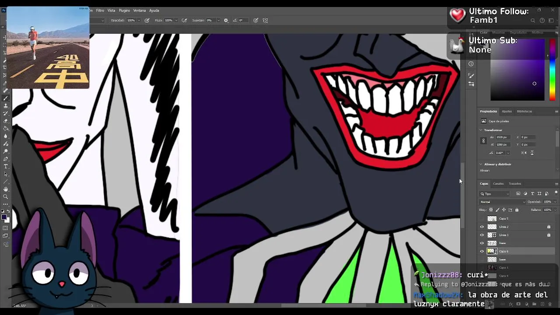Image resolution: width=560 pixels, height=315 pixels.
Task: Click inside the purple color picker field
Action: [518, 70]
